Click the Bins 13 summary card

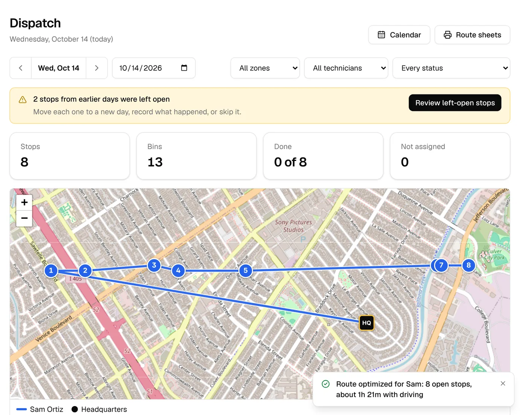pyautogui.click(x=196, y=156)
